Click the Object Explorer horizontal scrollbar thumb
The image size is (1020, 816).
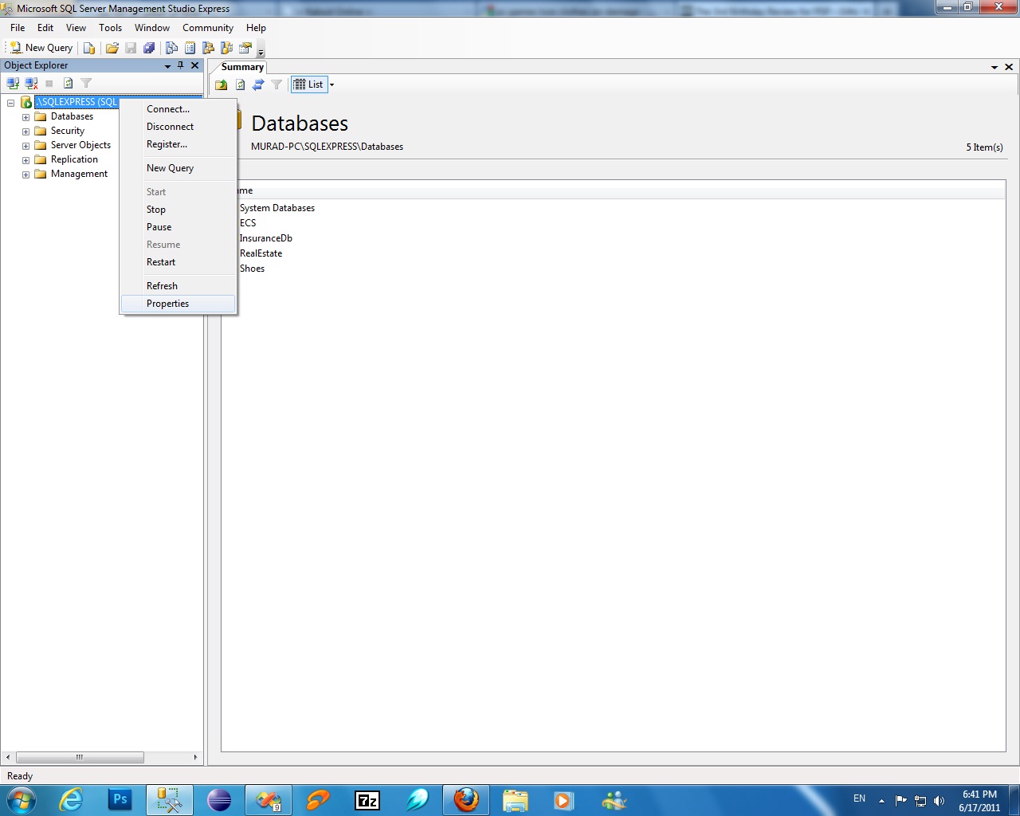(80, 757)
